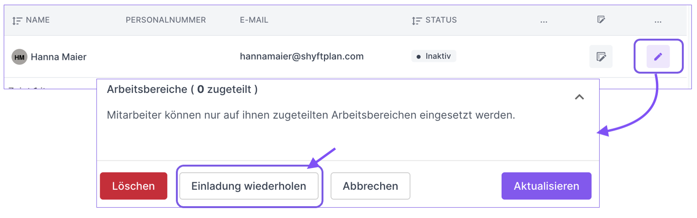Click the sort icon beside STATUS
Image resolution: width=697 pixels, height=218 pixels.
pos(417,20)
